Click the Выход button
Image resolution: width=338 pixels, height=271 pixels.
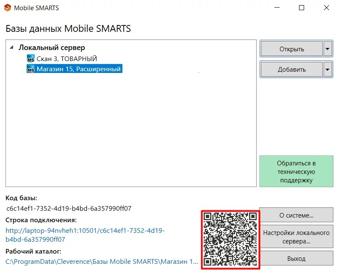[x=296, y=258]
